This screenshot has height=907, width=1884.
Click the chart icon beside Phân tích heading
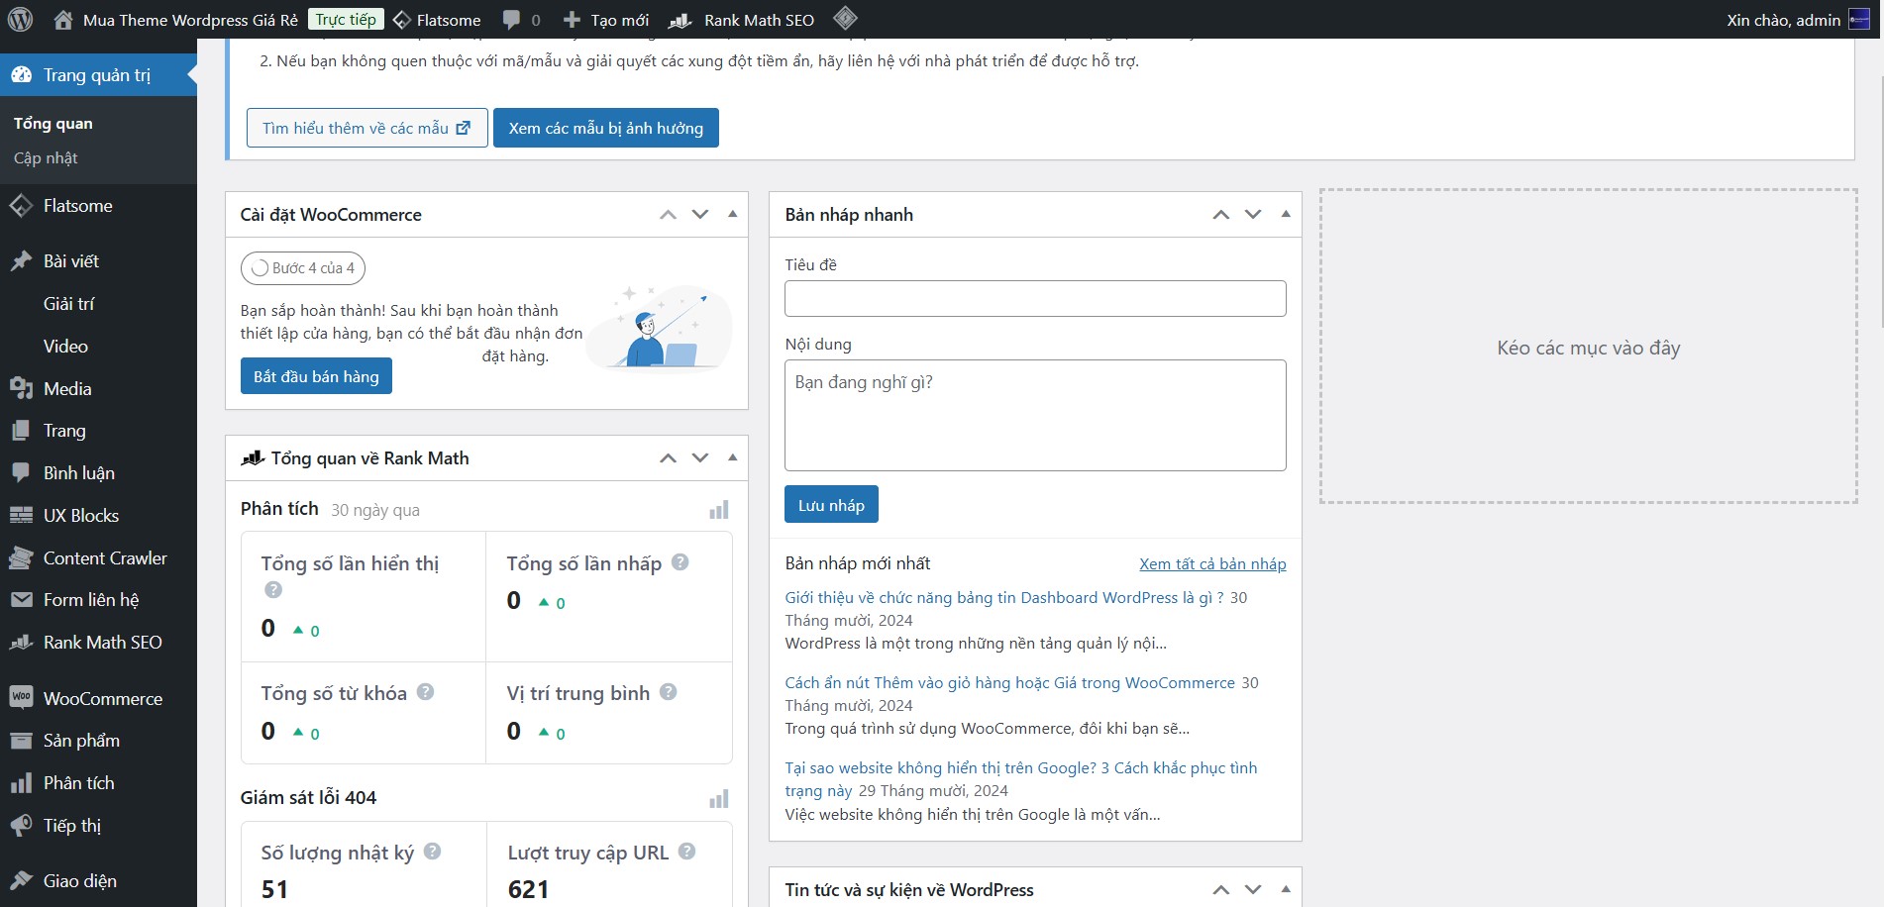(719, 510)
